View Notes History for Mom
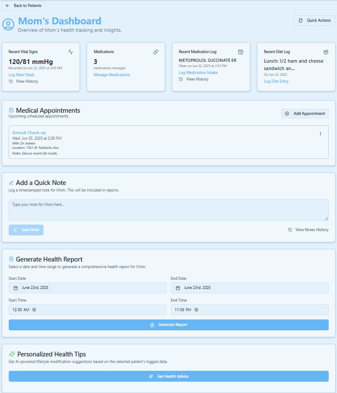The height and width of the screenshot is (393, 337). (x=308, y=230)
